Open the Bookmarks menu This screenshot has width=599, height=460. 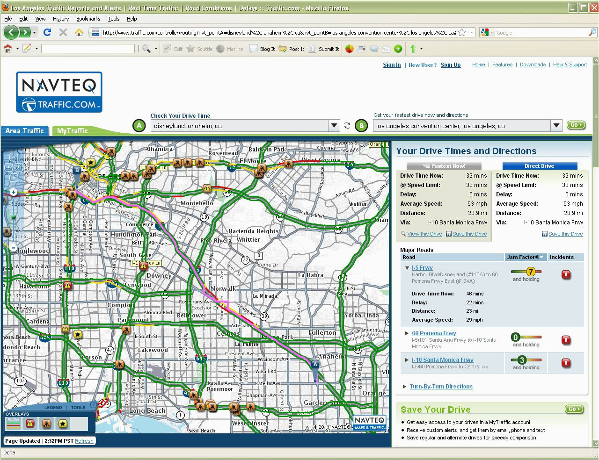tap(88, 19)
